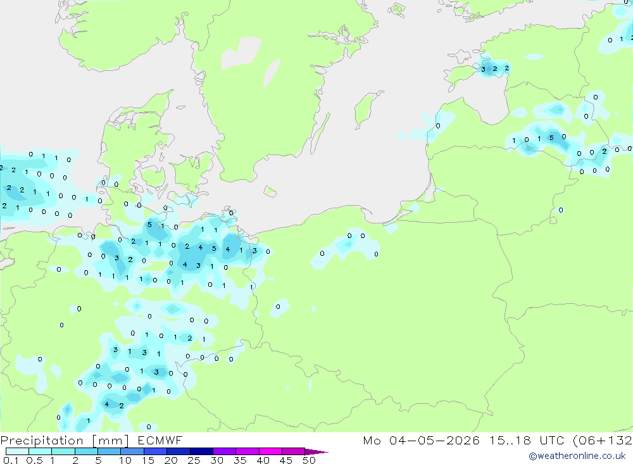Click the legend scale value '20'
This screenshot has width=633, height=464.
171,460
